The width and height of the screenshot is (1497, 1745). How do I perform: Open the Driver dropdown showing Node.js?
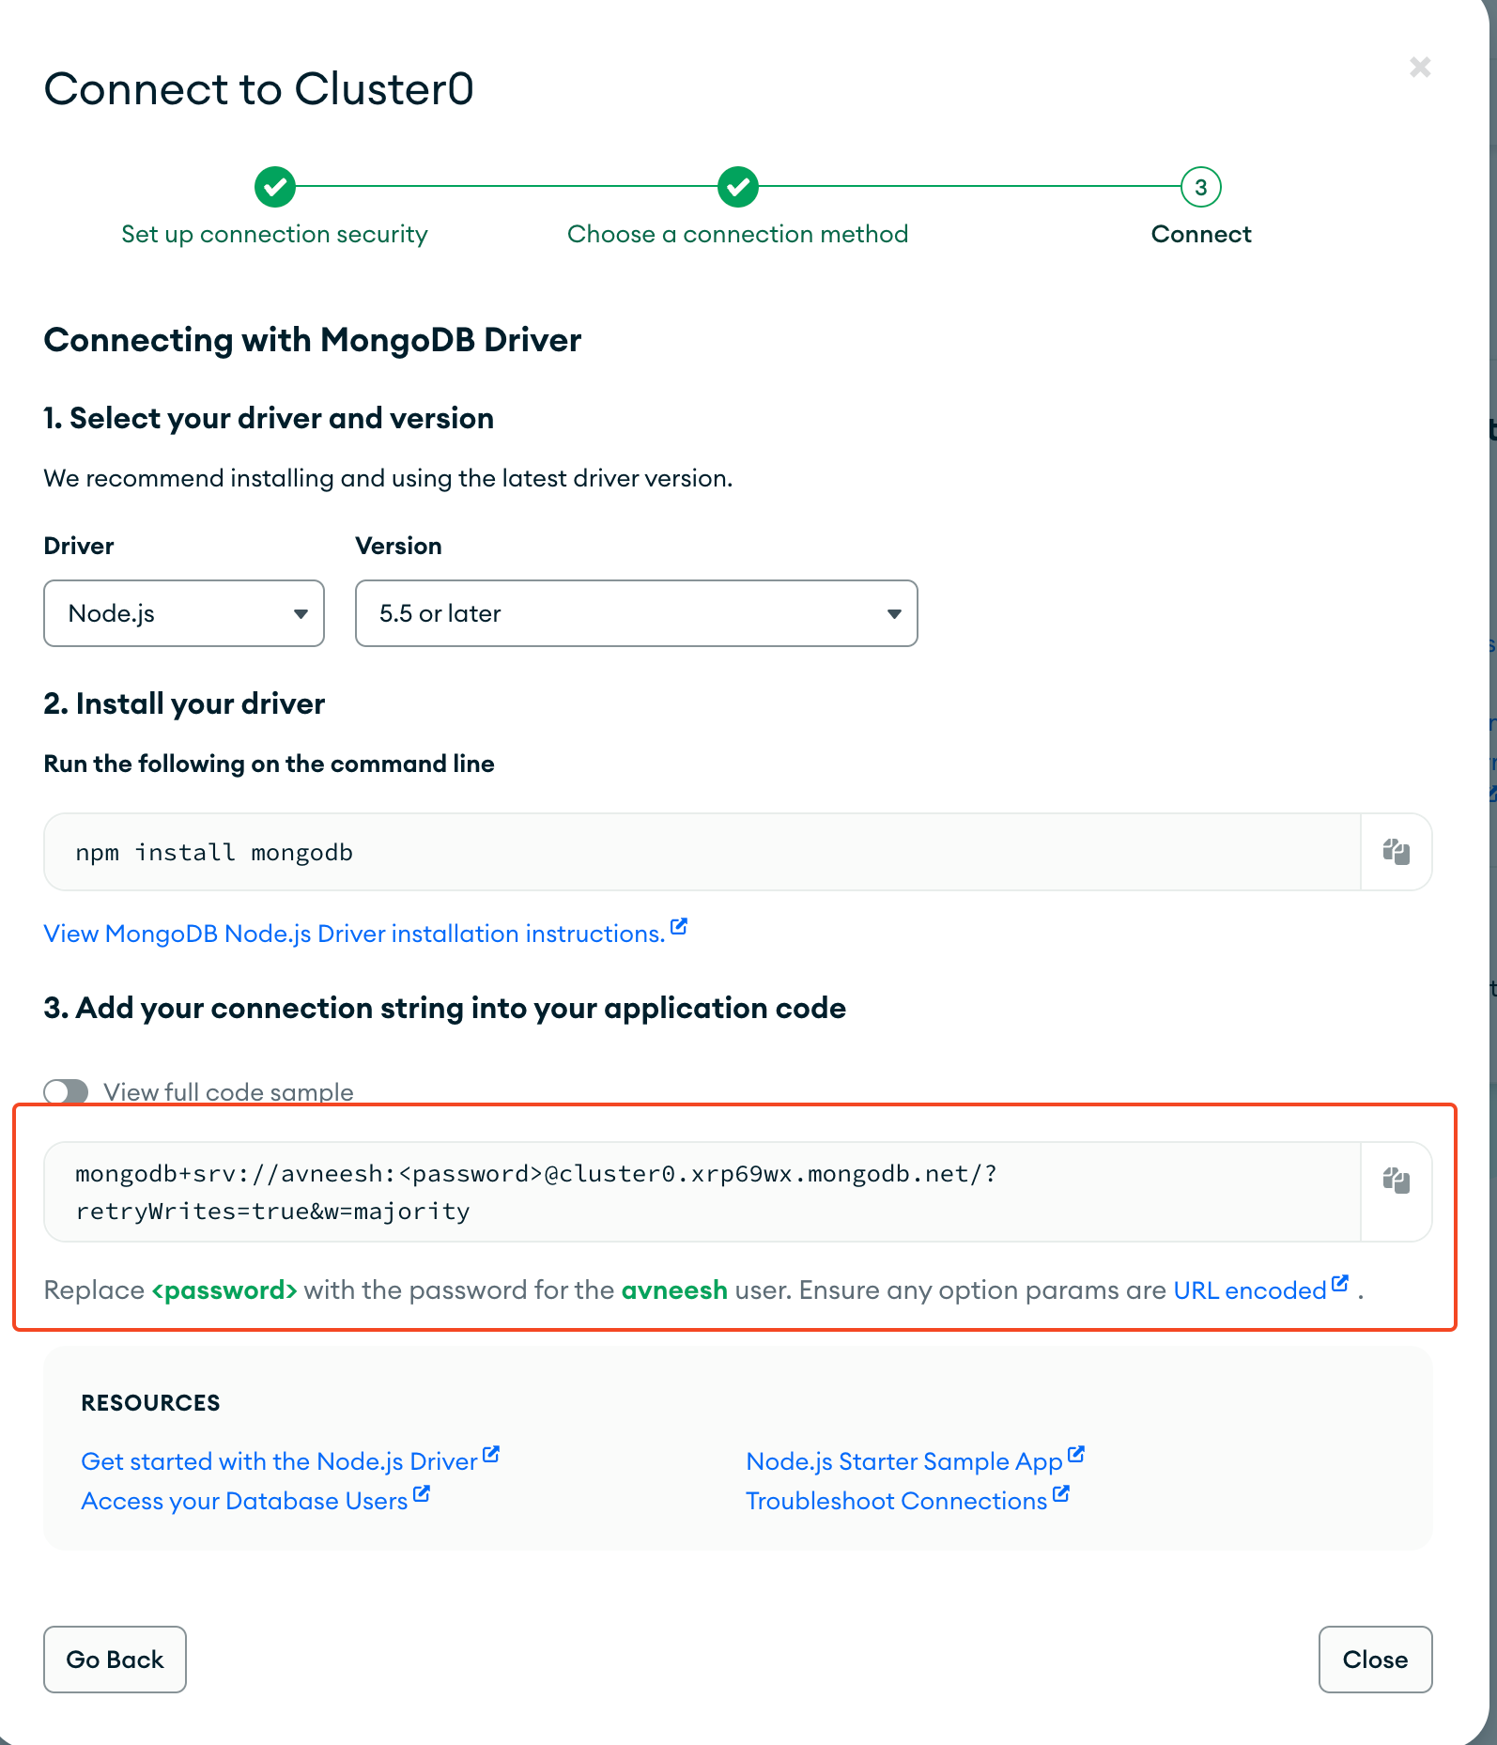[183, 613]
